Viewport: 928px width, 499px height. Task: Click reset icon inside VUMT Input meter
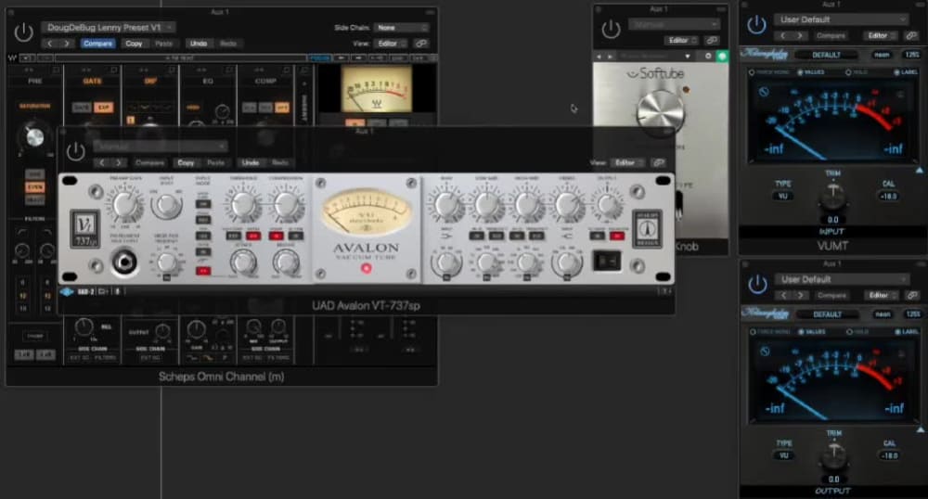coord(764,92)
